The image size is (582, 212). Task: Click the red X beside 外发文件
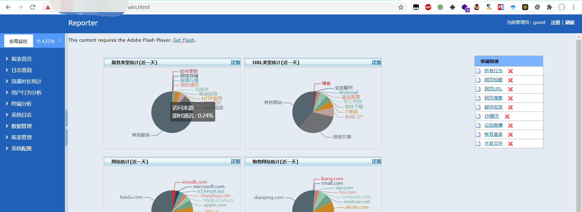point(510,144)
